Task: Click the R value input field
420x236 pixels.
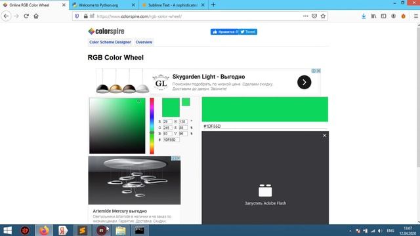Action: coord(167,122)
